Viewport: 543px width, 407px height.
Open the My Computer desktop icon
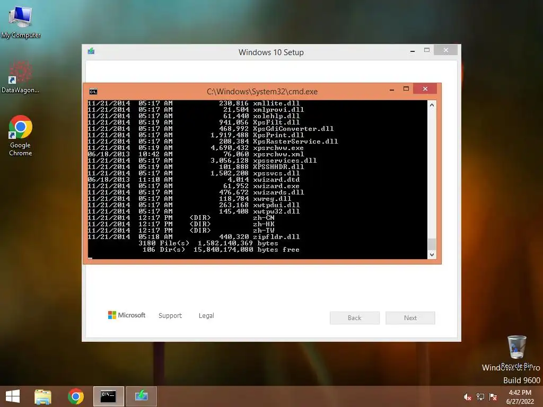(x=21, y=22)
